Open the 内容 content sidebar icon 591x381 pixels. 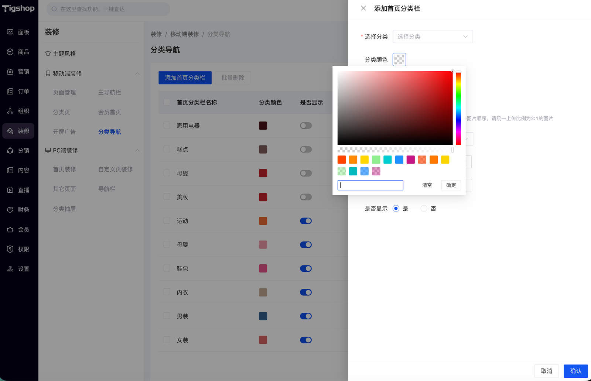click(10, 170)
